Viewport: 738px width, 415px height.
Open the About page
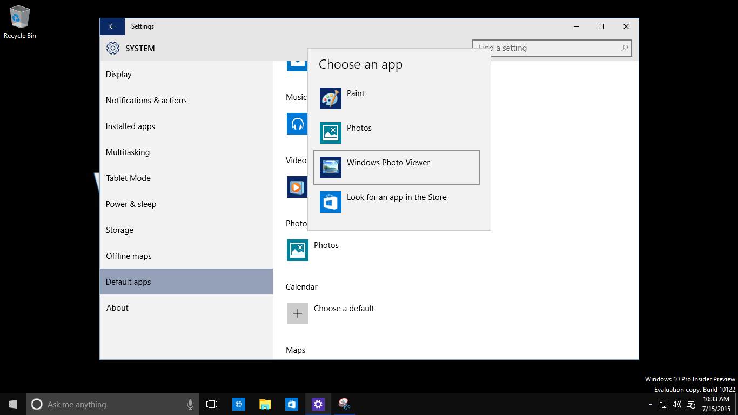pos(186,308)
